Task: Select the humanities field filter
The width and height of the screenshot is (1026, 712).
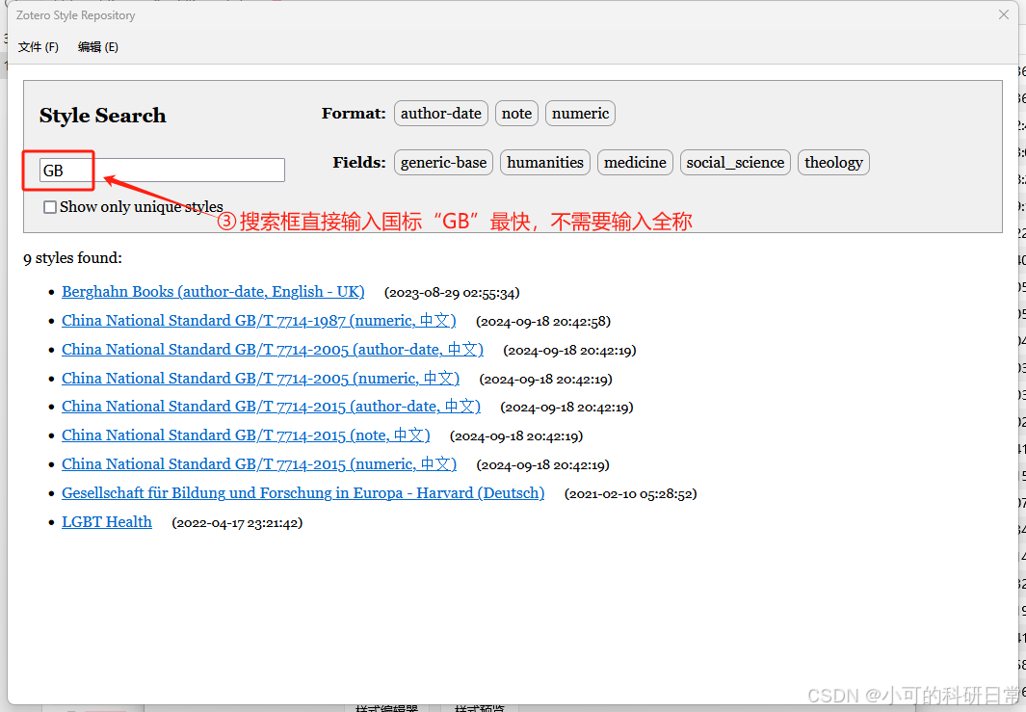Action: pyautogui.click(x=545, y=162)
